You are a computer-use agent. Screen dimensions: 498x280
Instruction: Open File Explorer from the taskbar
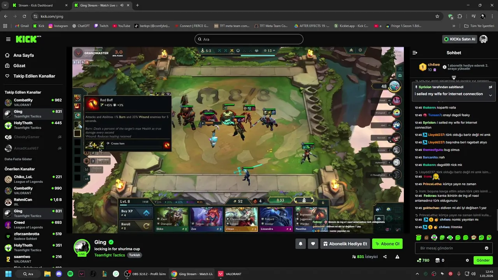[x=47, y=274]
